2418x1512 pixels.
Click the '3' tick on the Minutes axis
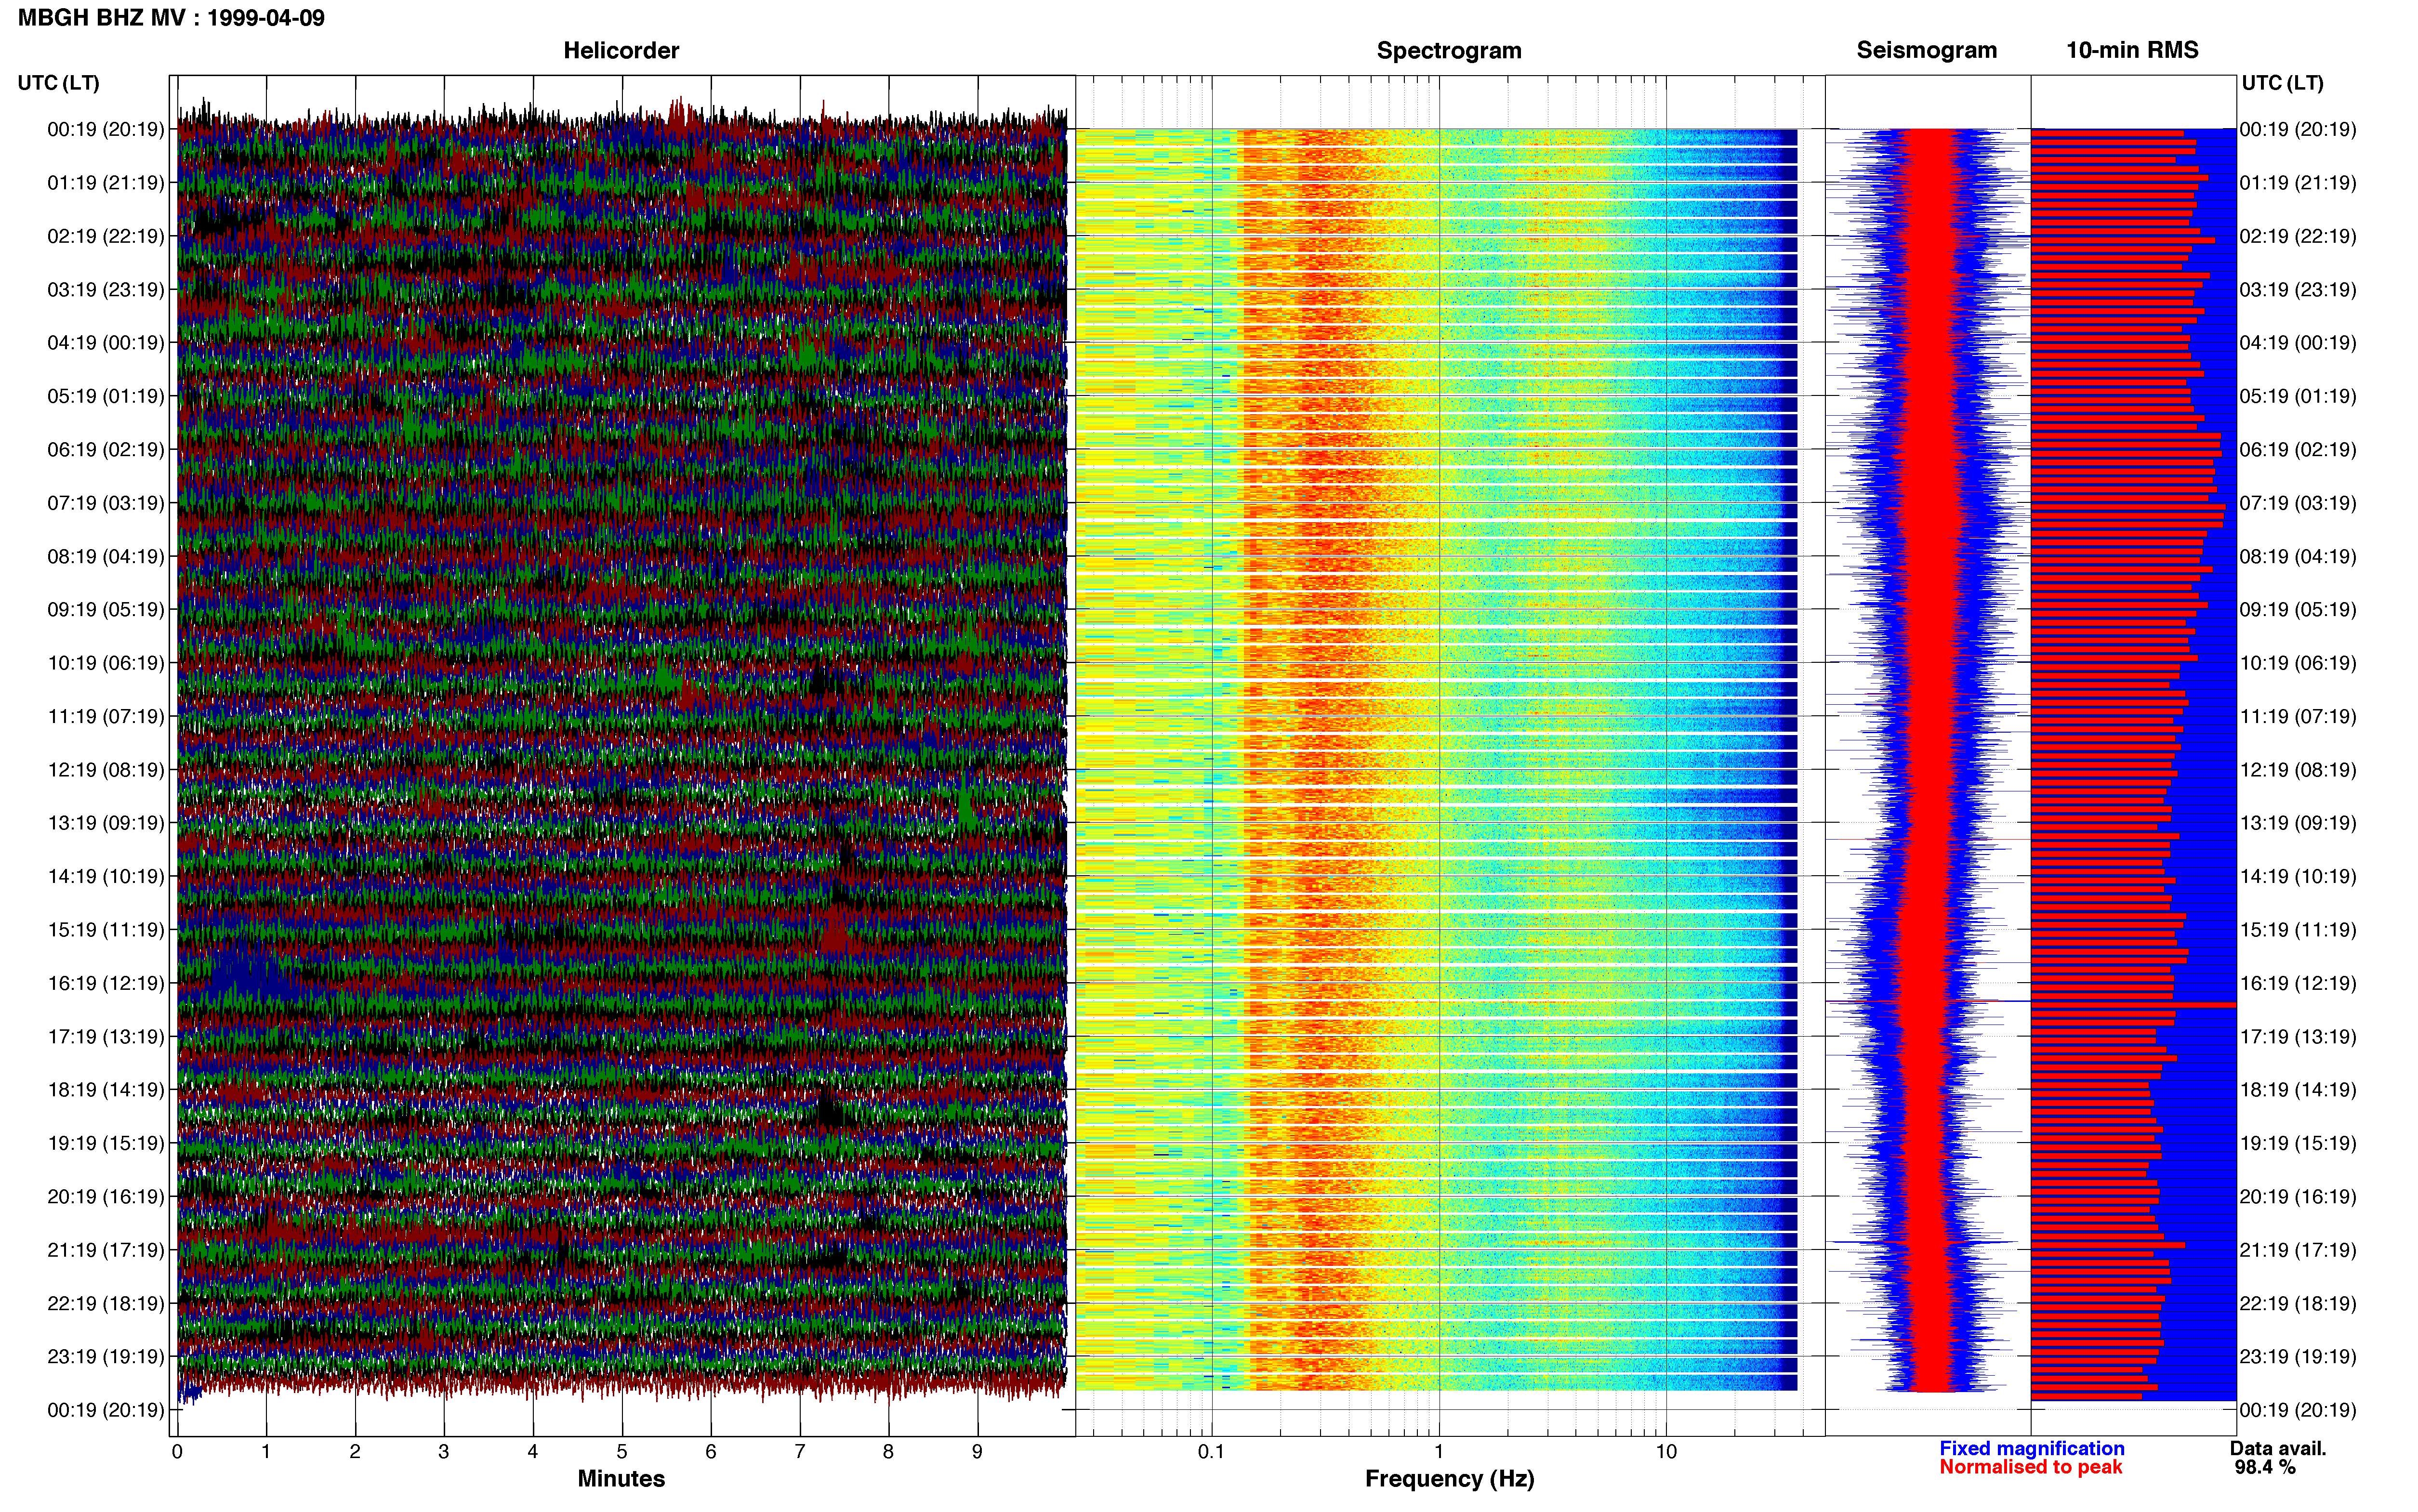point(444,1452)
